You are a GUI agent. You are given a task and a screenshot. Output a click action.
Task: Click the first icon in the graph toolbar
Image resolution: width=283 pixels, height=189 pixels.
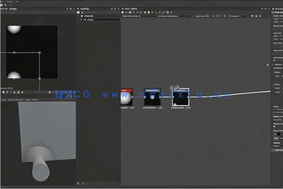coord(123,12)
